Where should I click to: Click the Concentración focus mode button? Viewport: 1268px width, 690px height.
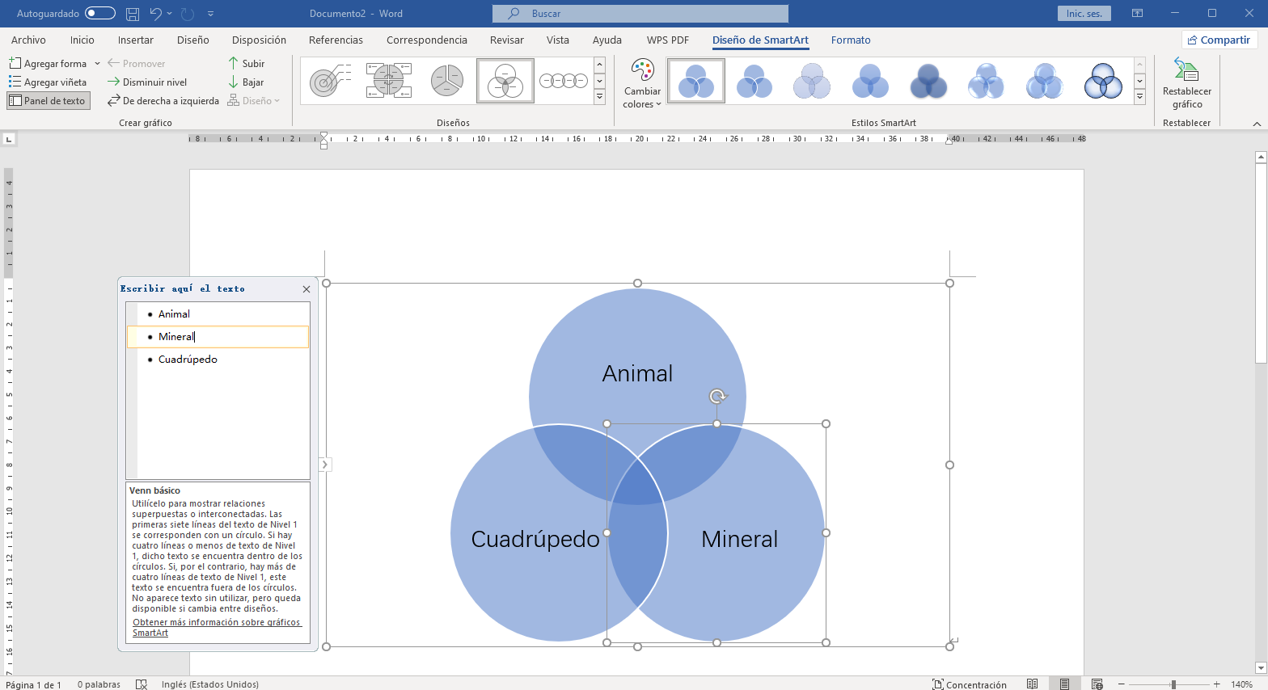click(x=970, y=684)
